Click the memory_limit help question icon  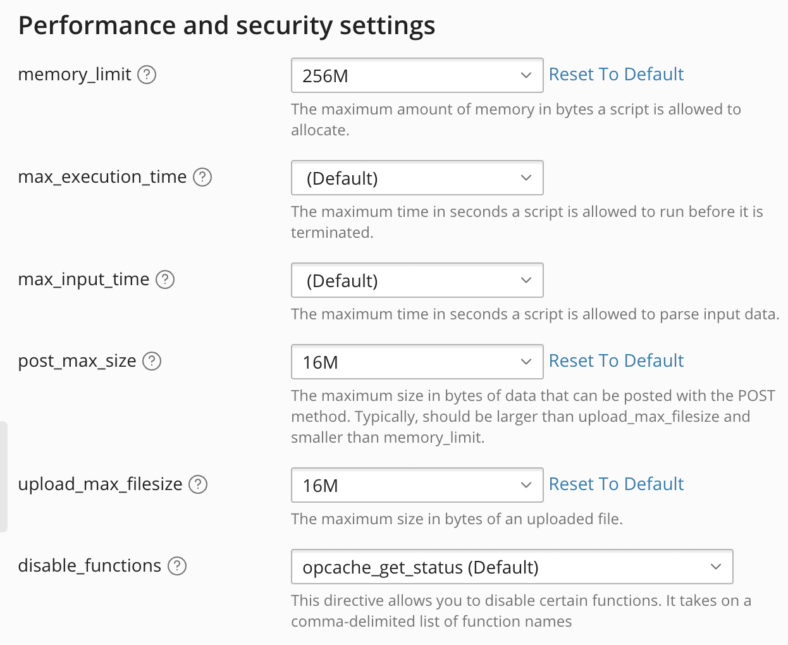[x=147, y=75]
